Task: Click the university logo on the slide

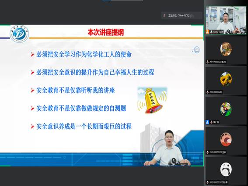Action: [x=19, y=34]
